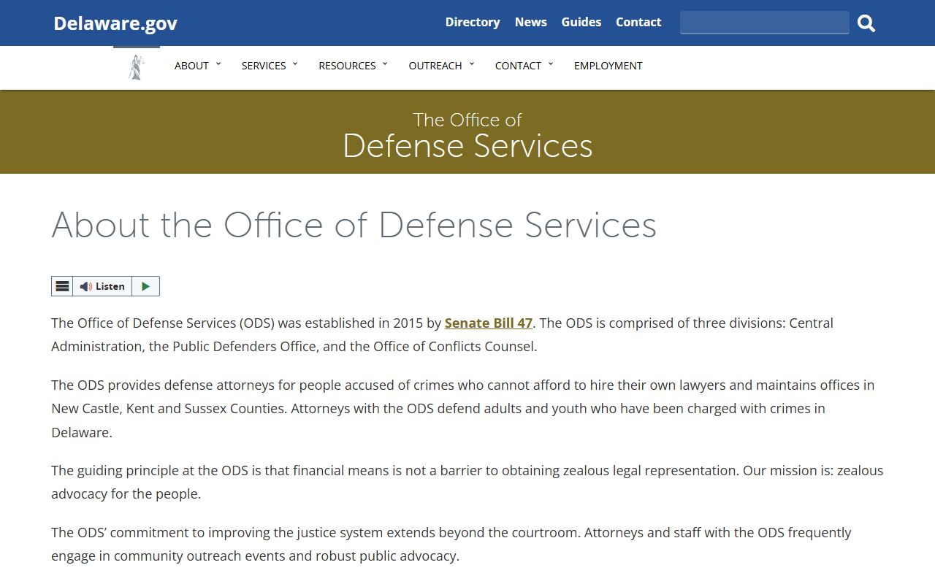Click the Listen speaker button
Viewport: 935px width, 584px height.
[x=102, y=286]
